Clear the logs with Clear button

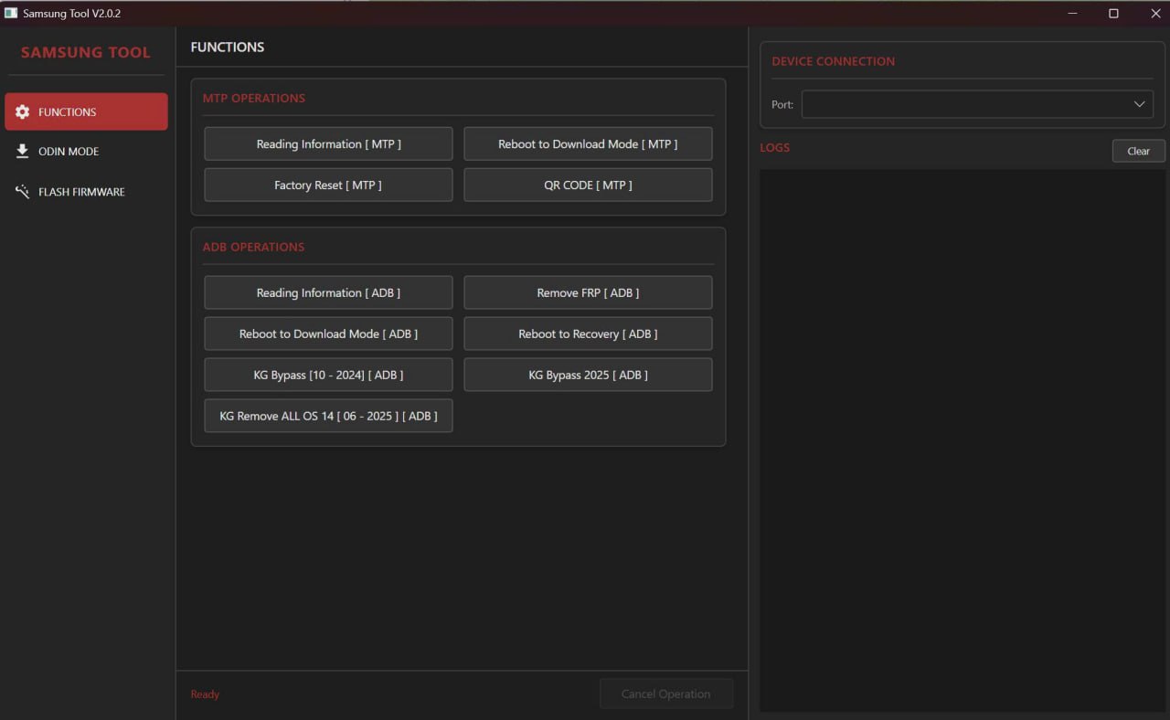[x=1138, y=151]
